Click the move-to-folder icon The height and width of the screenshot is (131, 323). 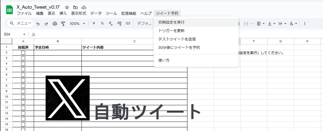75,7
